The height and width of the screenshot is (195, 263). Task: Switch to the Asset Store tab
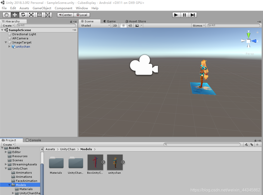point(136,21)
